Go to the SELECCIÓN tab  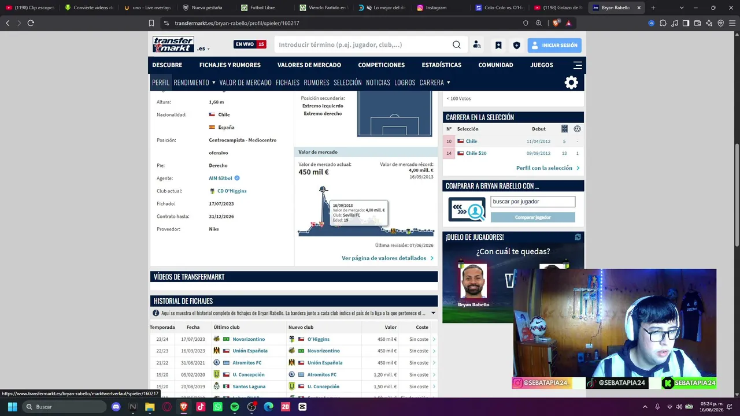[x=347, y=83]
